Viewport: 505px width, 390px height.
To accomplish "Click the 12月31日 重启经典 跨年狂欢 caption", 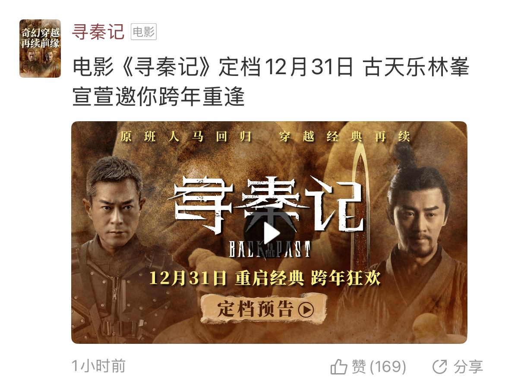I will click(265, 278).
